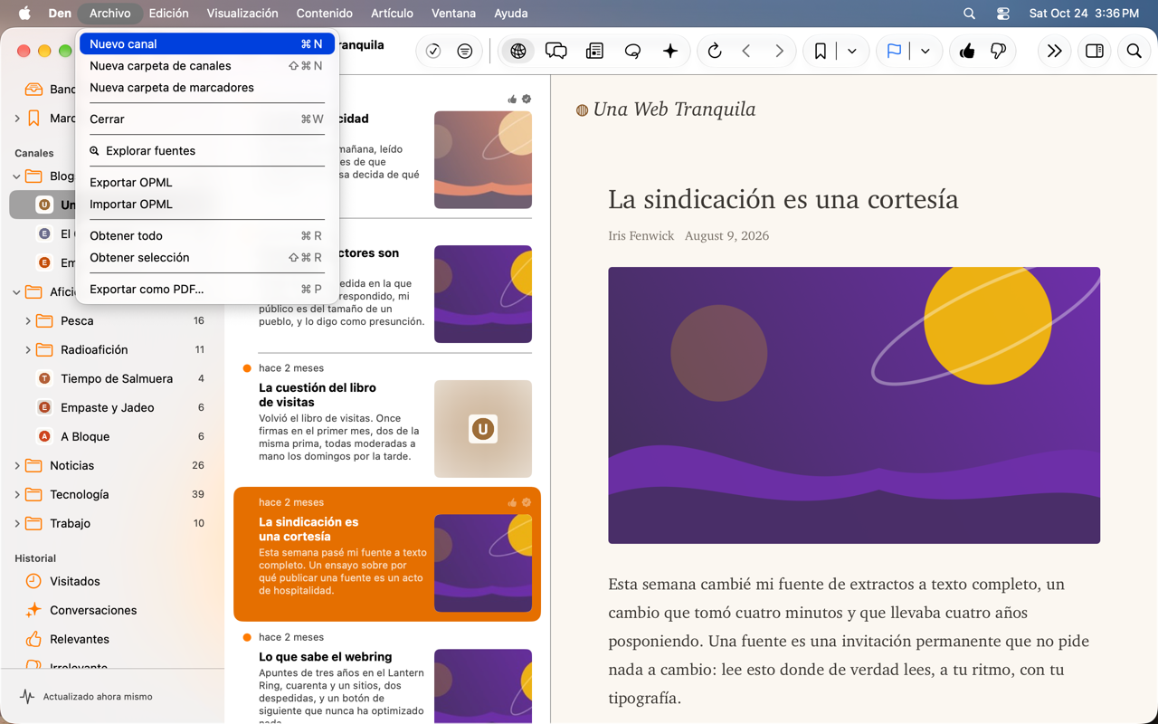Viewport: 1158px width, 724px height.
Task: Open Visitados in Historial
Action: coord(113,581)
